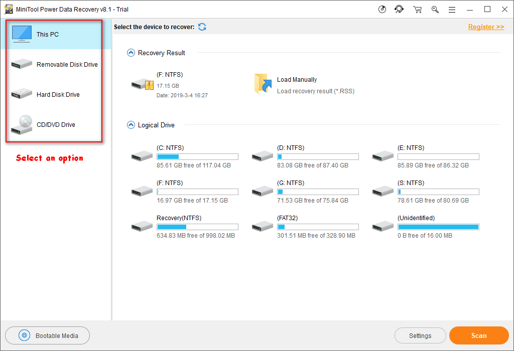
Task: Open the Settings dialog
Action: [x=420, y=335]
